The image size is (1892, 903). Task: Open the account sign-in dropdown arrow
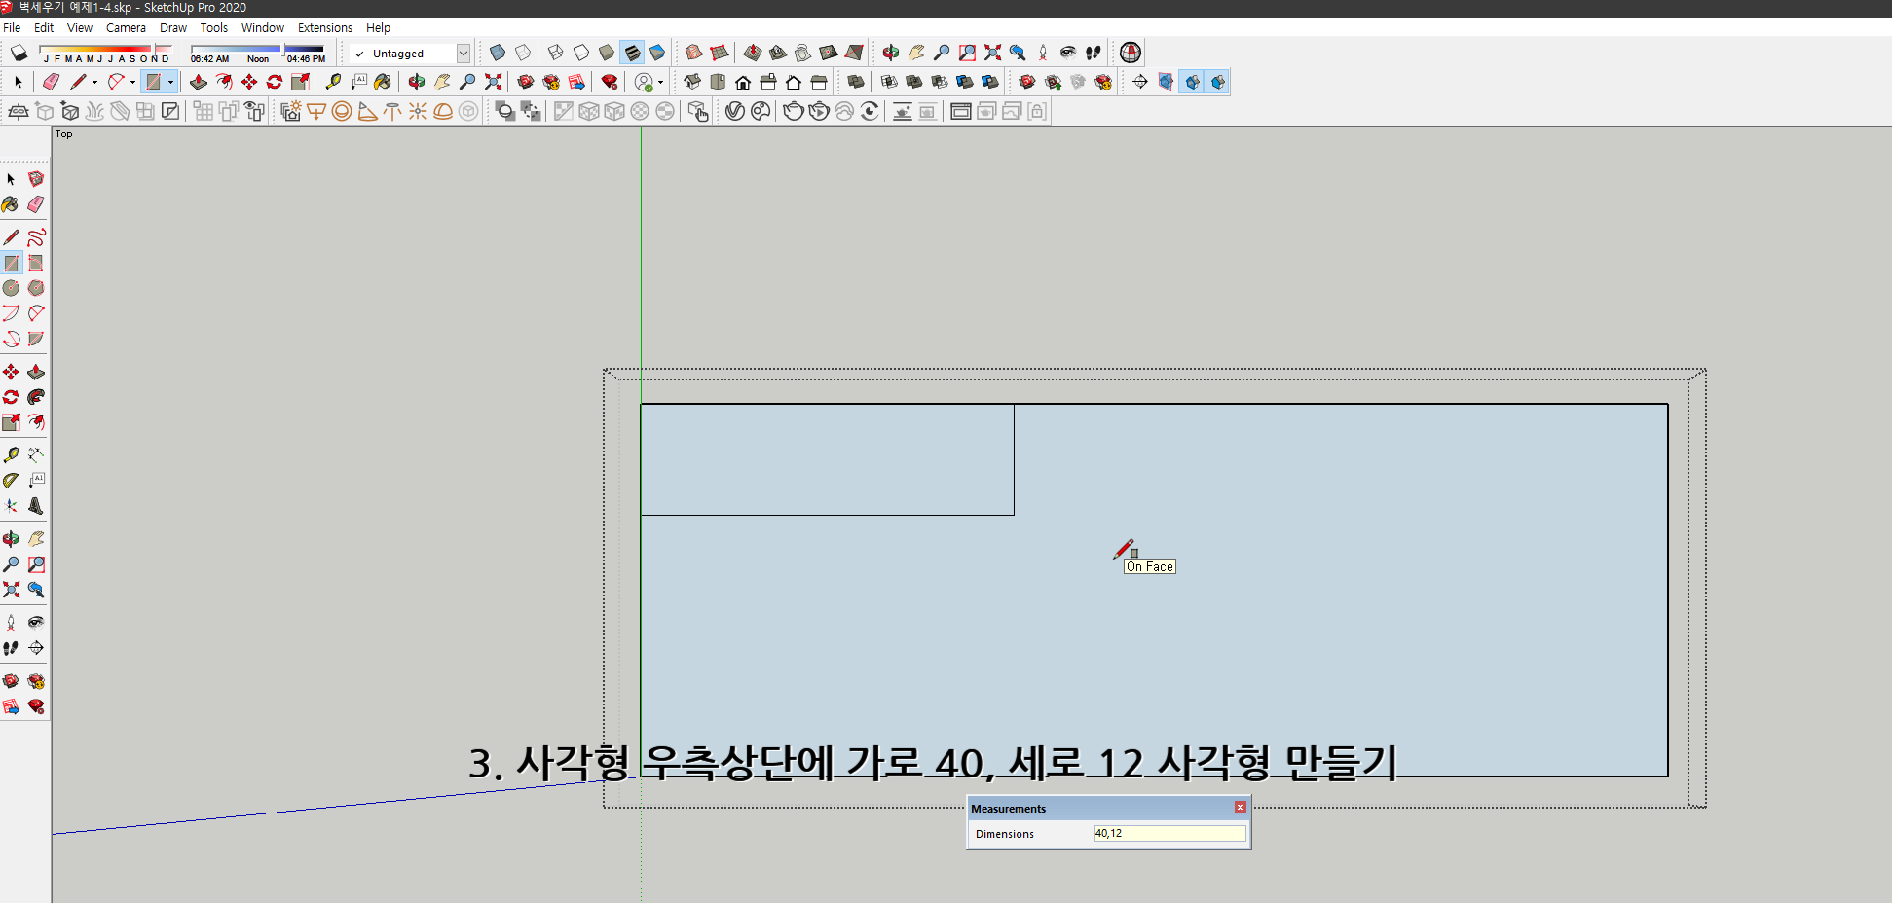tap(660, 82)
